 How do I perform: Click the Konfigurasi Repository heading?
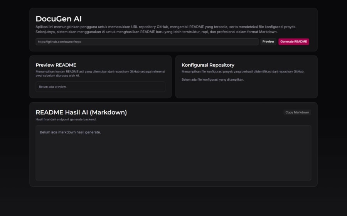tap(208, 65)
